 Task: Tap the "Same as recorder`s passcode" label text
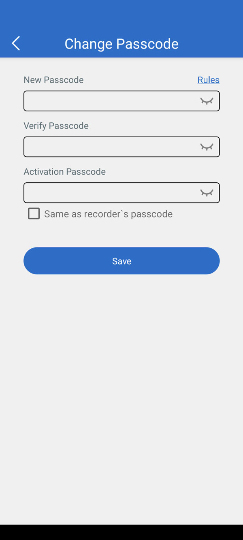(108, 214)
